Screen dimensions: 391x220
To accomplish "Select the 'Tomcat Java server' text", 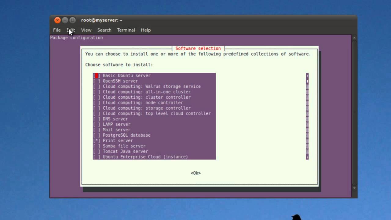I will [126, 151].
